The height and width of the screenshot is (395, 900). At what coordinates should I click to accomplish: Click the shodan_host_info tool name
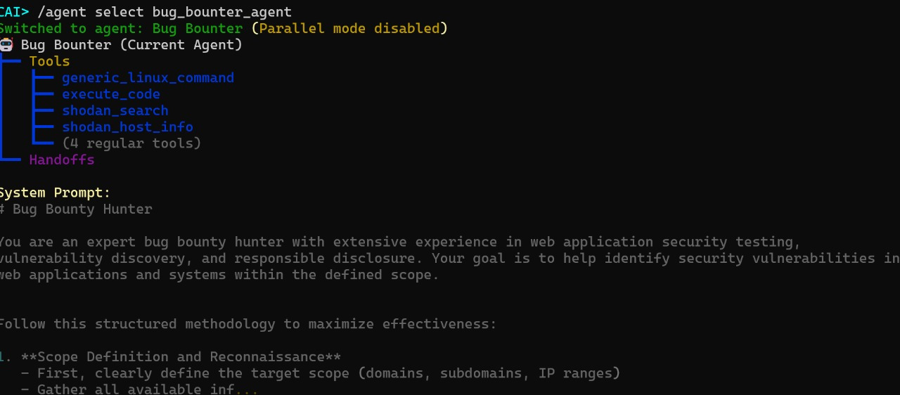pyautogui.click(x=127, y=127)
